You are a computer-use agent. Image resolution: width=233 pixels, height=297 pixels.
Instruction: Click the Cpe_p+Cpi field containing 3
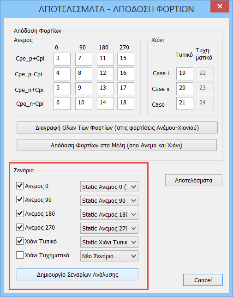[x=62, y=59]
